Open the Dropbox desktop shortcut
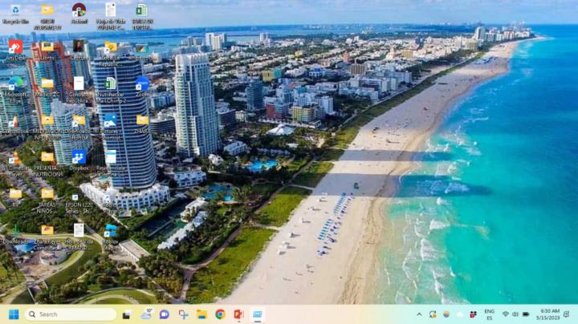This screenshot has height=324, width=578. pos(79,157)
